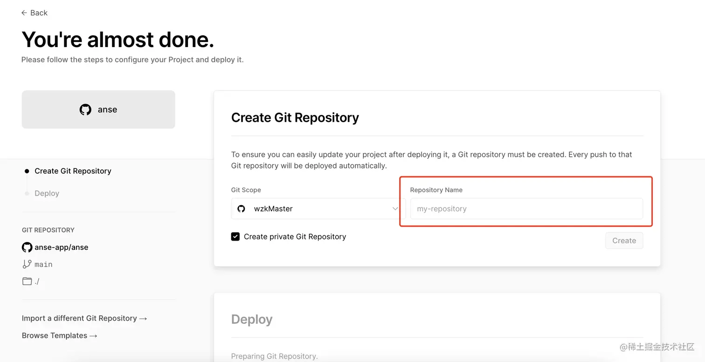This screenshot has height=362, width=705.
Task: Click GitHub icon in Git Scope selector
Action: [x=241, y=209]
